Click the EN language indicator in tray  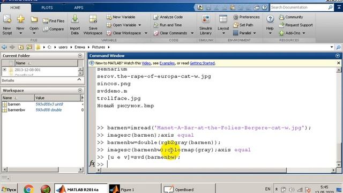[267, 189]
